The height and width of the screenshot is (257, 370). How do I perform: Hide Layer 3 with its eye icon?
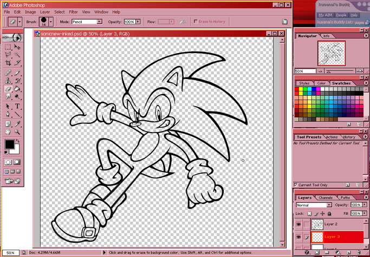click(x=298, y=237)
